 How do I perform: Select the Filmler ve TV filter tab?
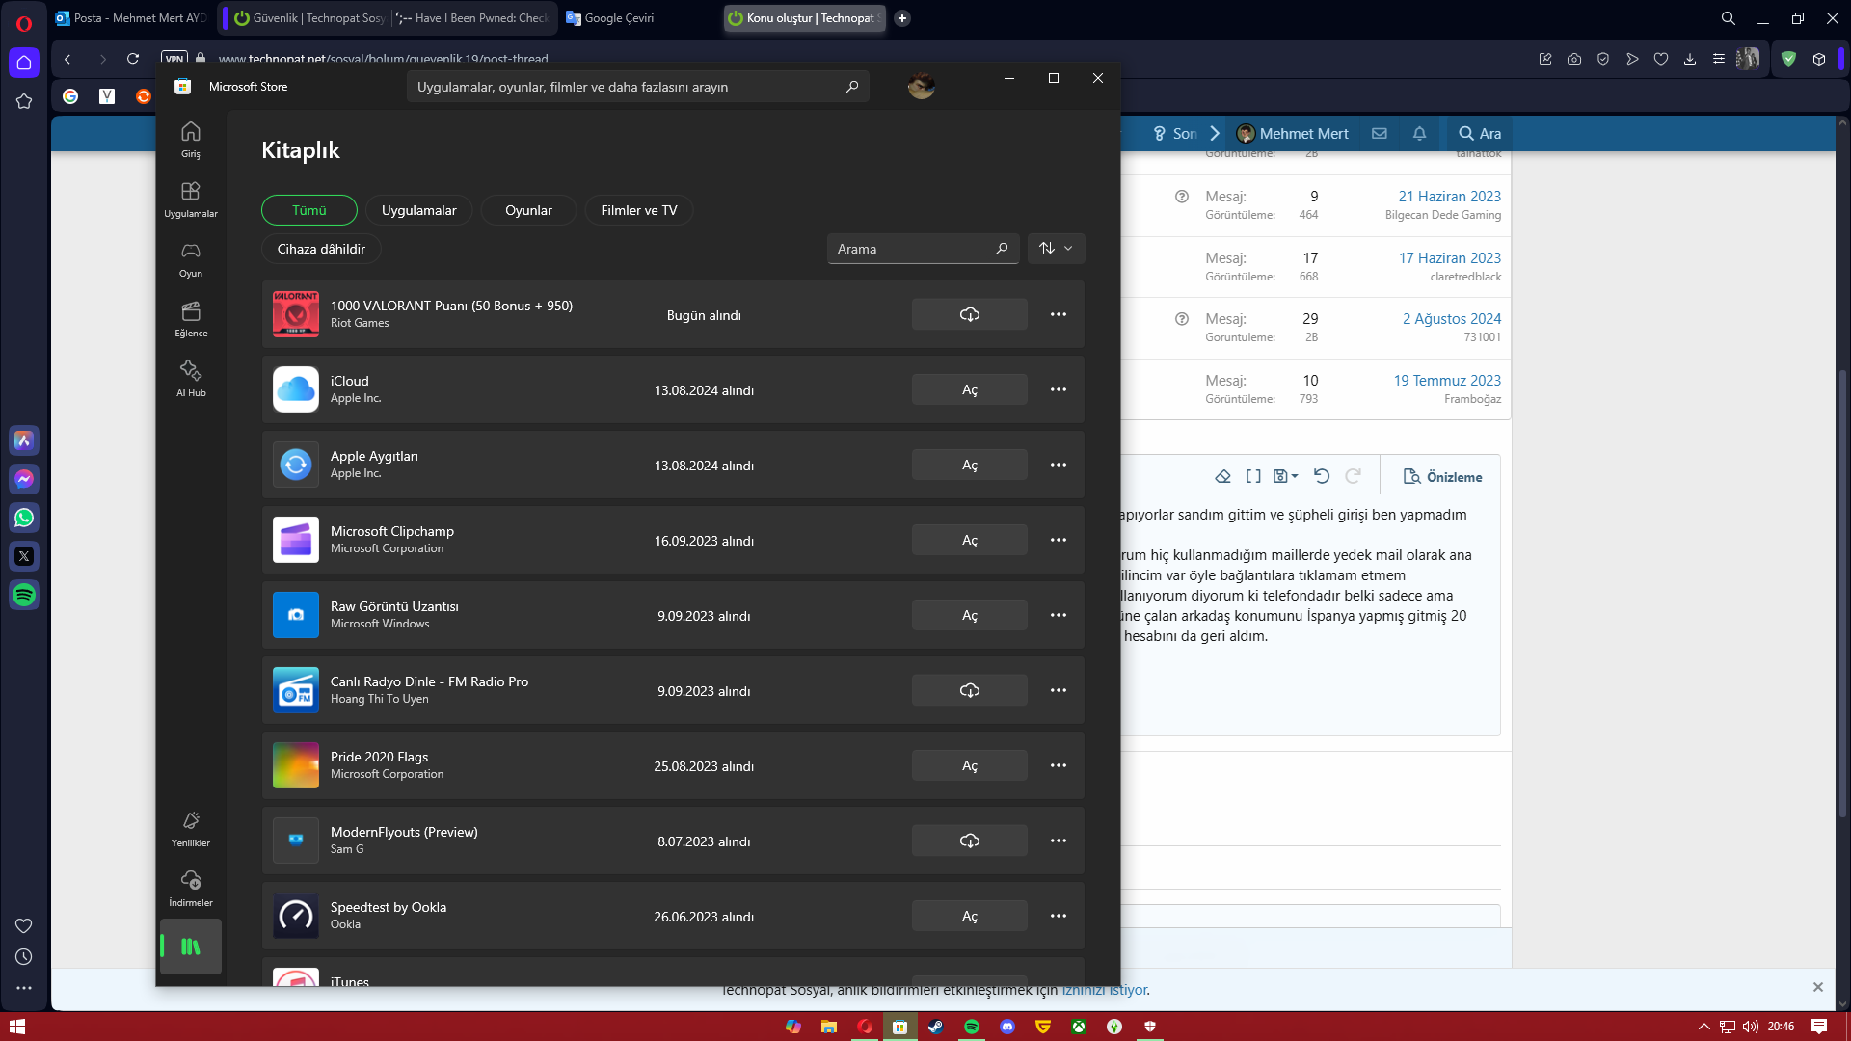[638, 210]
